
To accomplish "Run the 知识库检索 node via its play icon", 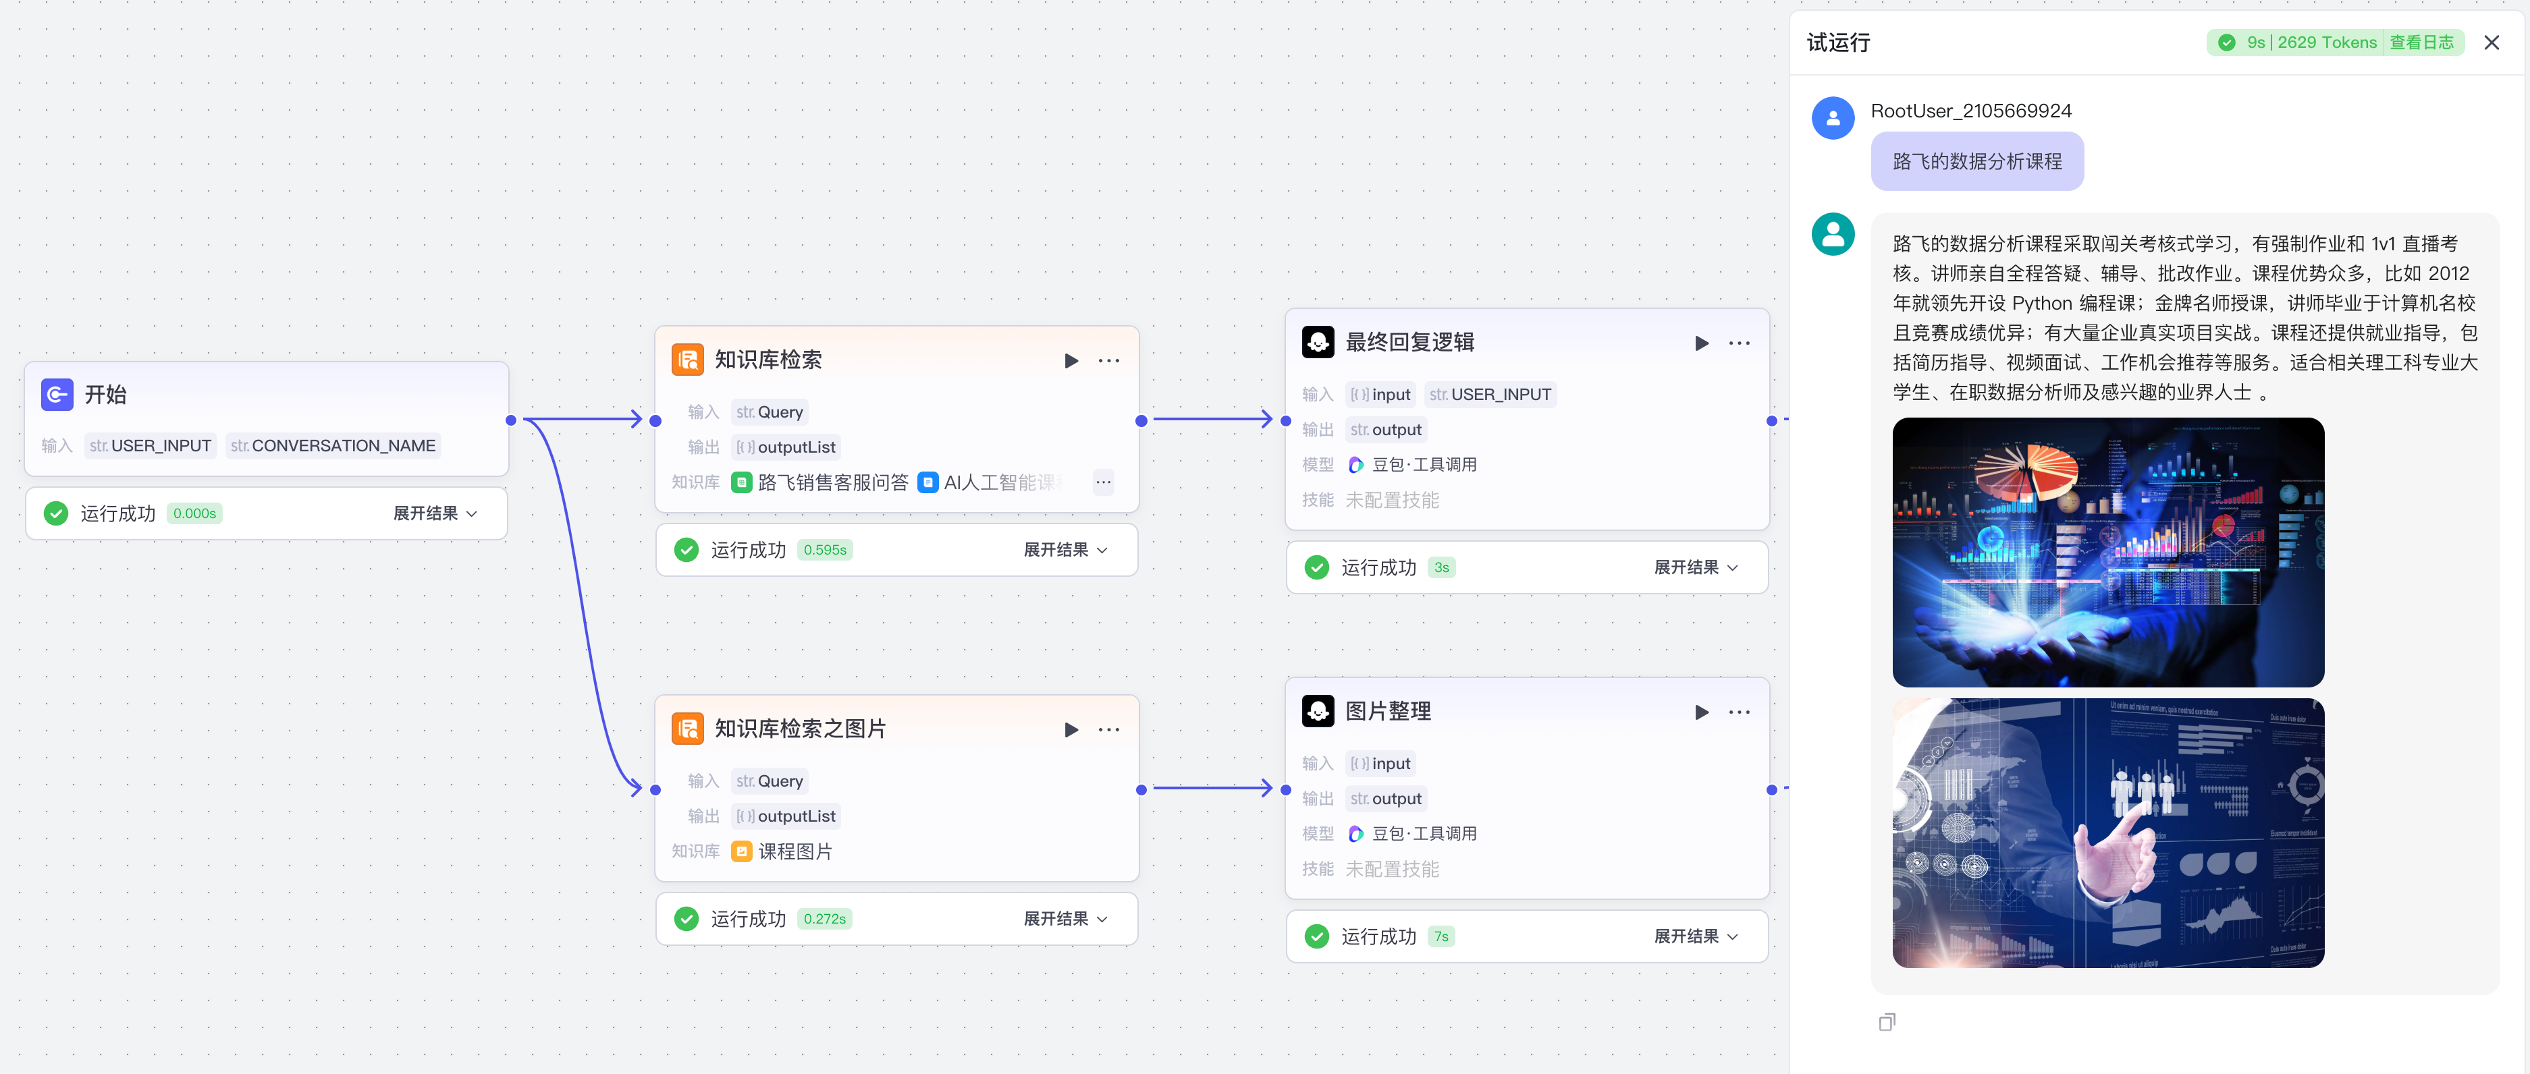I will tap(1071, 360).
